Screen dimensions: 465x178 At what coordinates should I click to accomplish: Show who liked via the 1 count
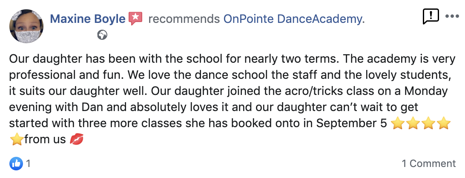pyautogui.click(x=28, y=163)
